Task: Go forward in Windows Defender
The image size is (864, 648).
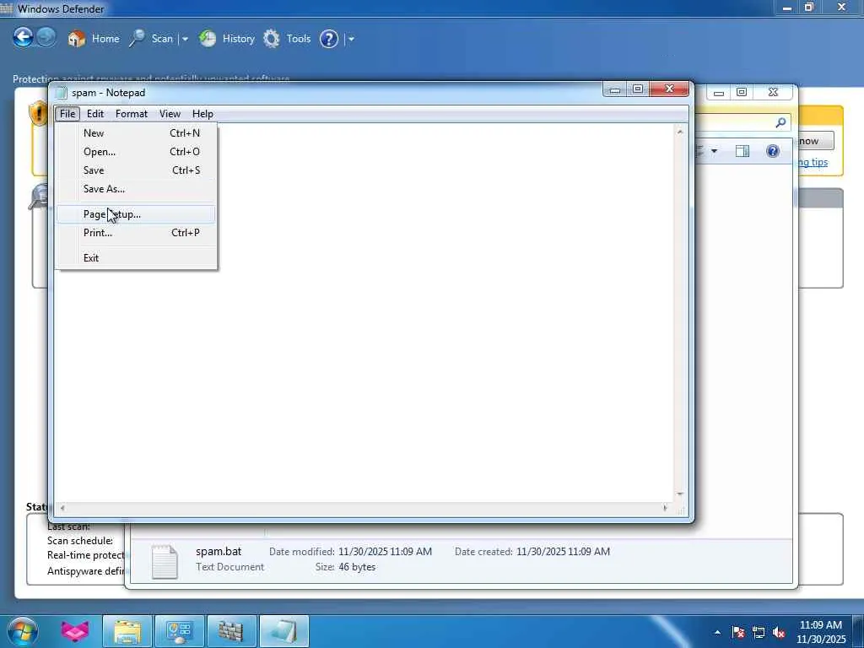Action: (46, 37)
